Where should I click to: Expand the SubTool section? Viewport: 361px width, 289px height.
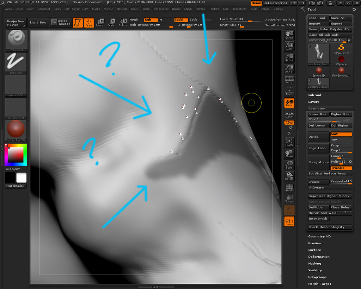click(x=314, y=95)
